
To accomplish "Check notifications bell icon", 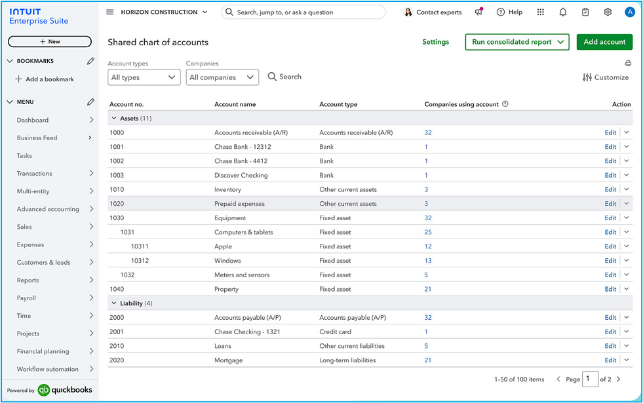I will [x=563, y=12].
